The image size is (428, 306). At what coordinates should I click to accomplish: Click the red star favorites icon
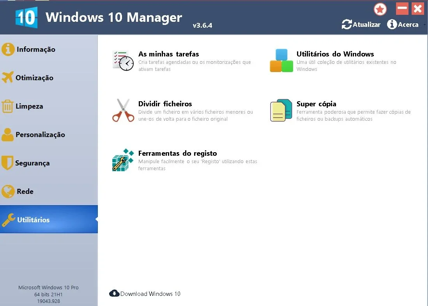[x=380, y=9]
